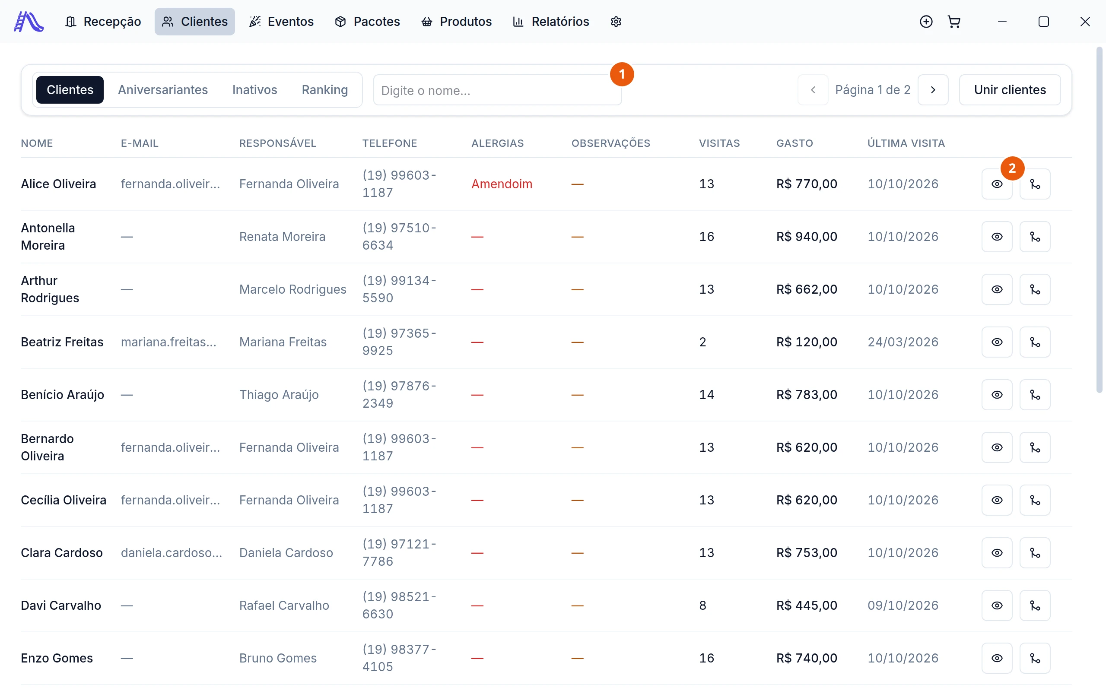
Task: Click merge icon for Davi Carvalho row
Action: click(1035, 605)
